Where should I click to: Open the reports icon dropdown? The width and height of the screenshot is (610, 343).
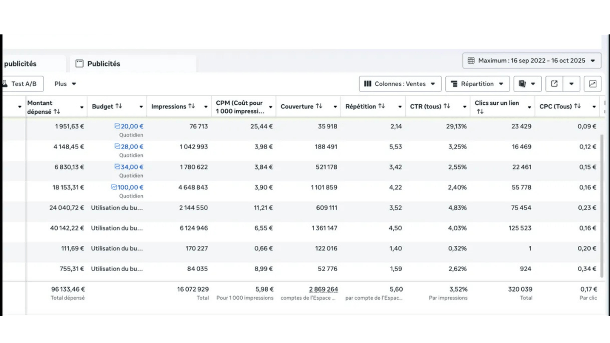527,84
